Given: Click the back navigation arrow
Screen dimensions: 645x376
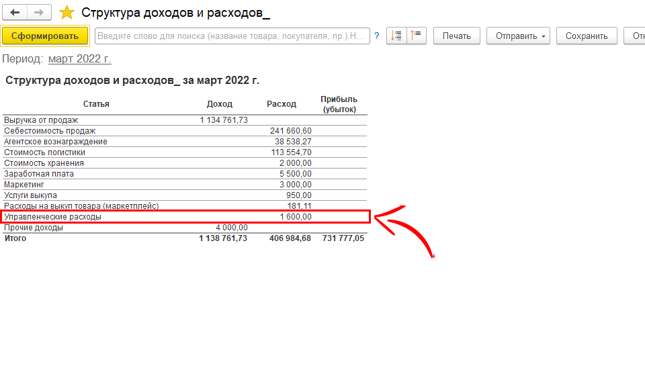Looking at the screenshot, I should [x=15, y=13].
